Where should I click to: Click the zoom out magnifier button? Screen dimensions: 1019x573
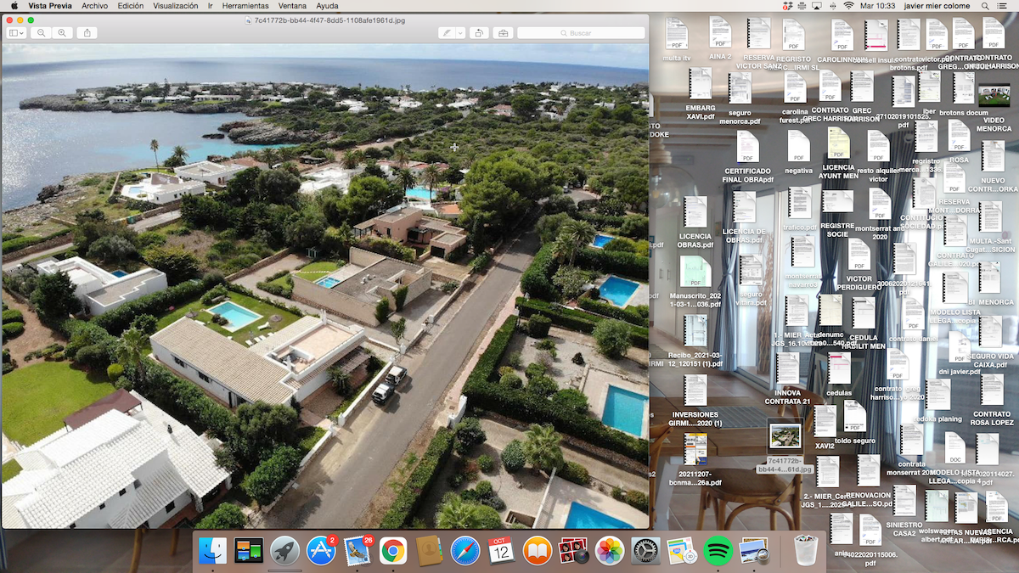(41, 33)
